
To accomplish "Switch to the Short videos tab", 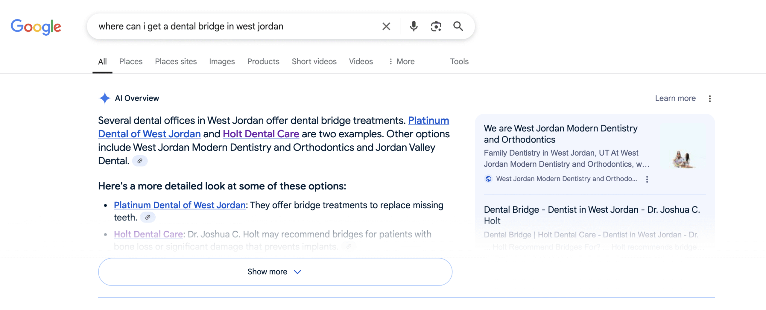I will 314,62.
